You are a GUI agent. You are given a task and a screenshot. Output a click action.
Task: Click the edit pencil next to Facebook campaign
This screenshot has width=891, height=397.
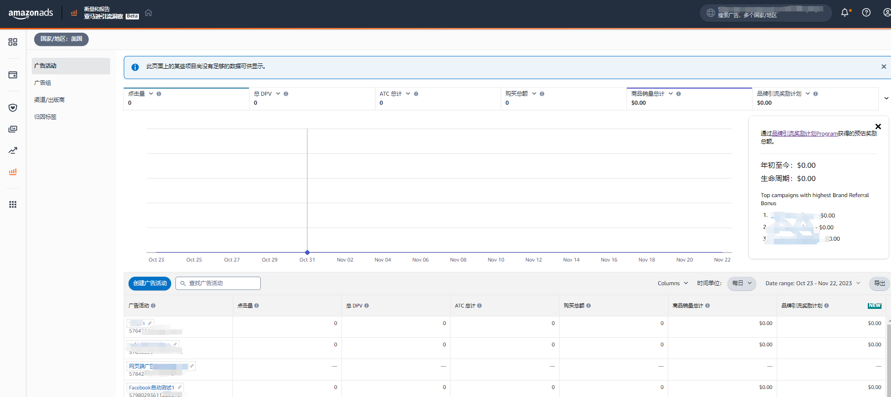(180, 388)
